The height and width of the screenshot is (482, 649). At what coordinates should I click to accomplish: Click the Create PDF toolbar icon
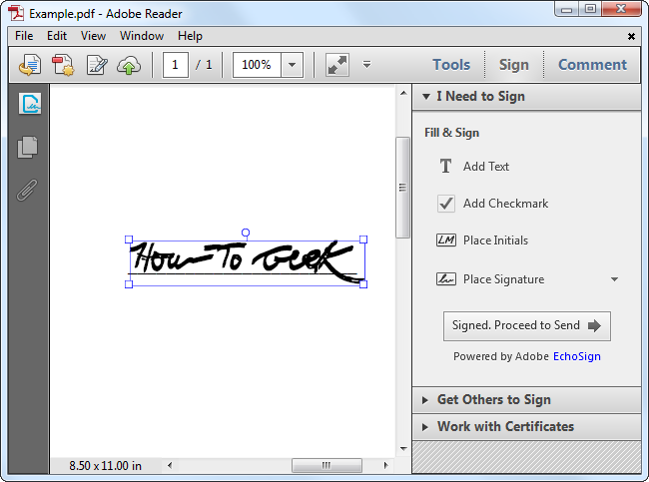point(63,65)
